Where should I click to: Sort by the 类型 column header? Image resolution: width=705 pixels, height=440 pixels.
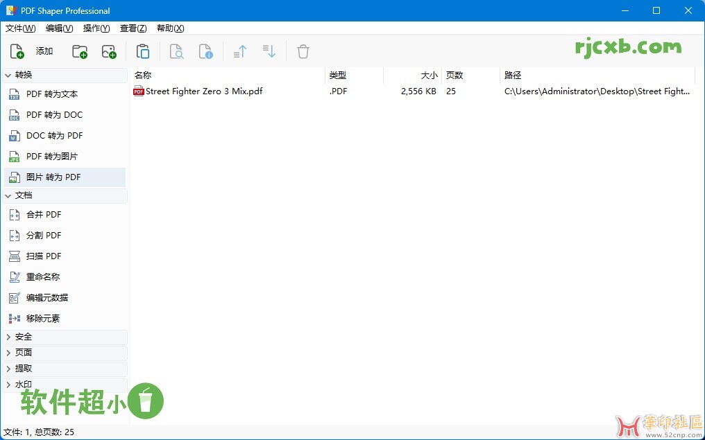pos(354,76)
